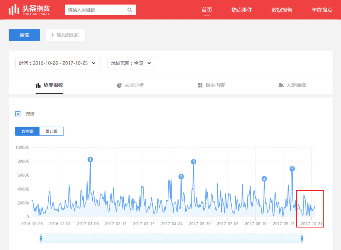Click the blue 微信 keyword button
This screenshot has width=341, height=250.
24,35
